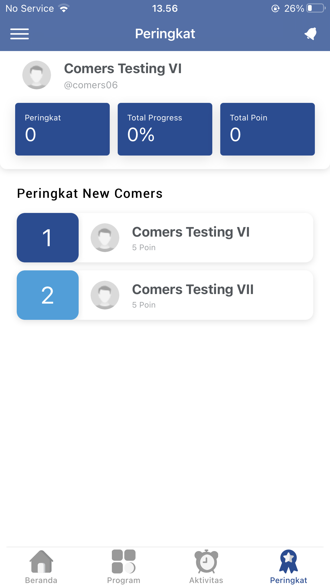Tap the Beranda home icon
The width and height of the screenshot is (330, 587).
(41, 561)
